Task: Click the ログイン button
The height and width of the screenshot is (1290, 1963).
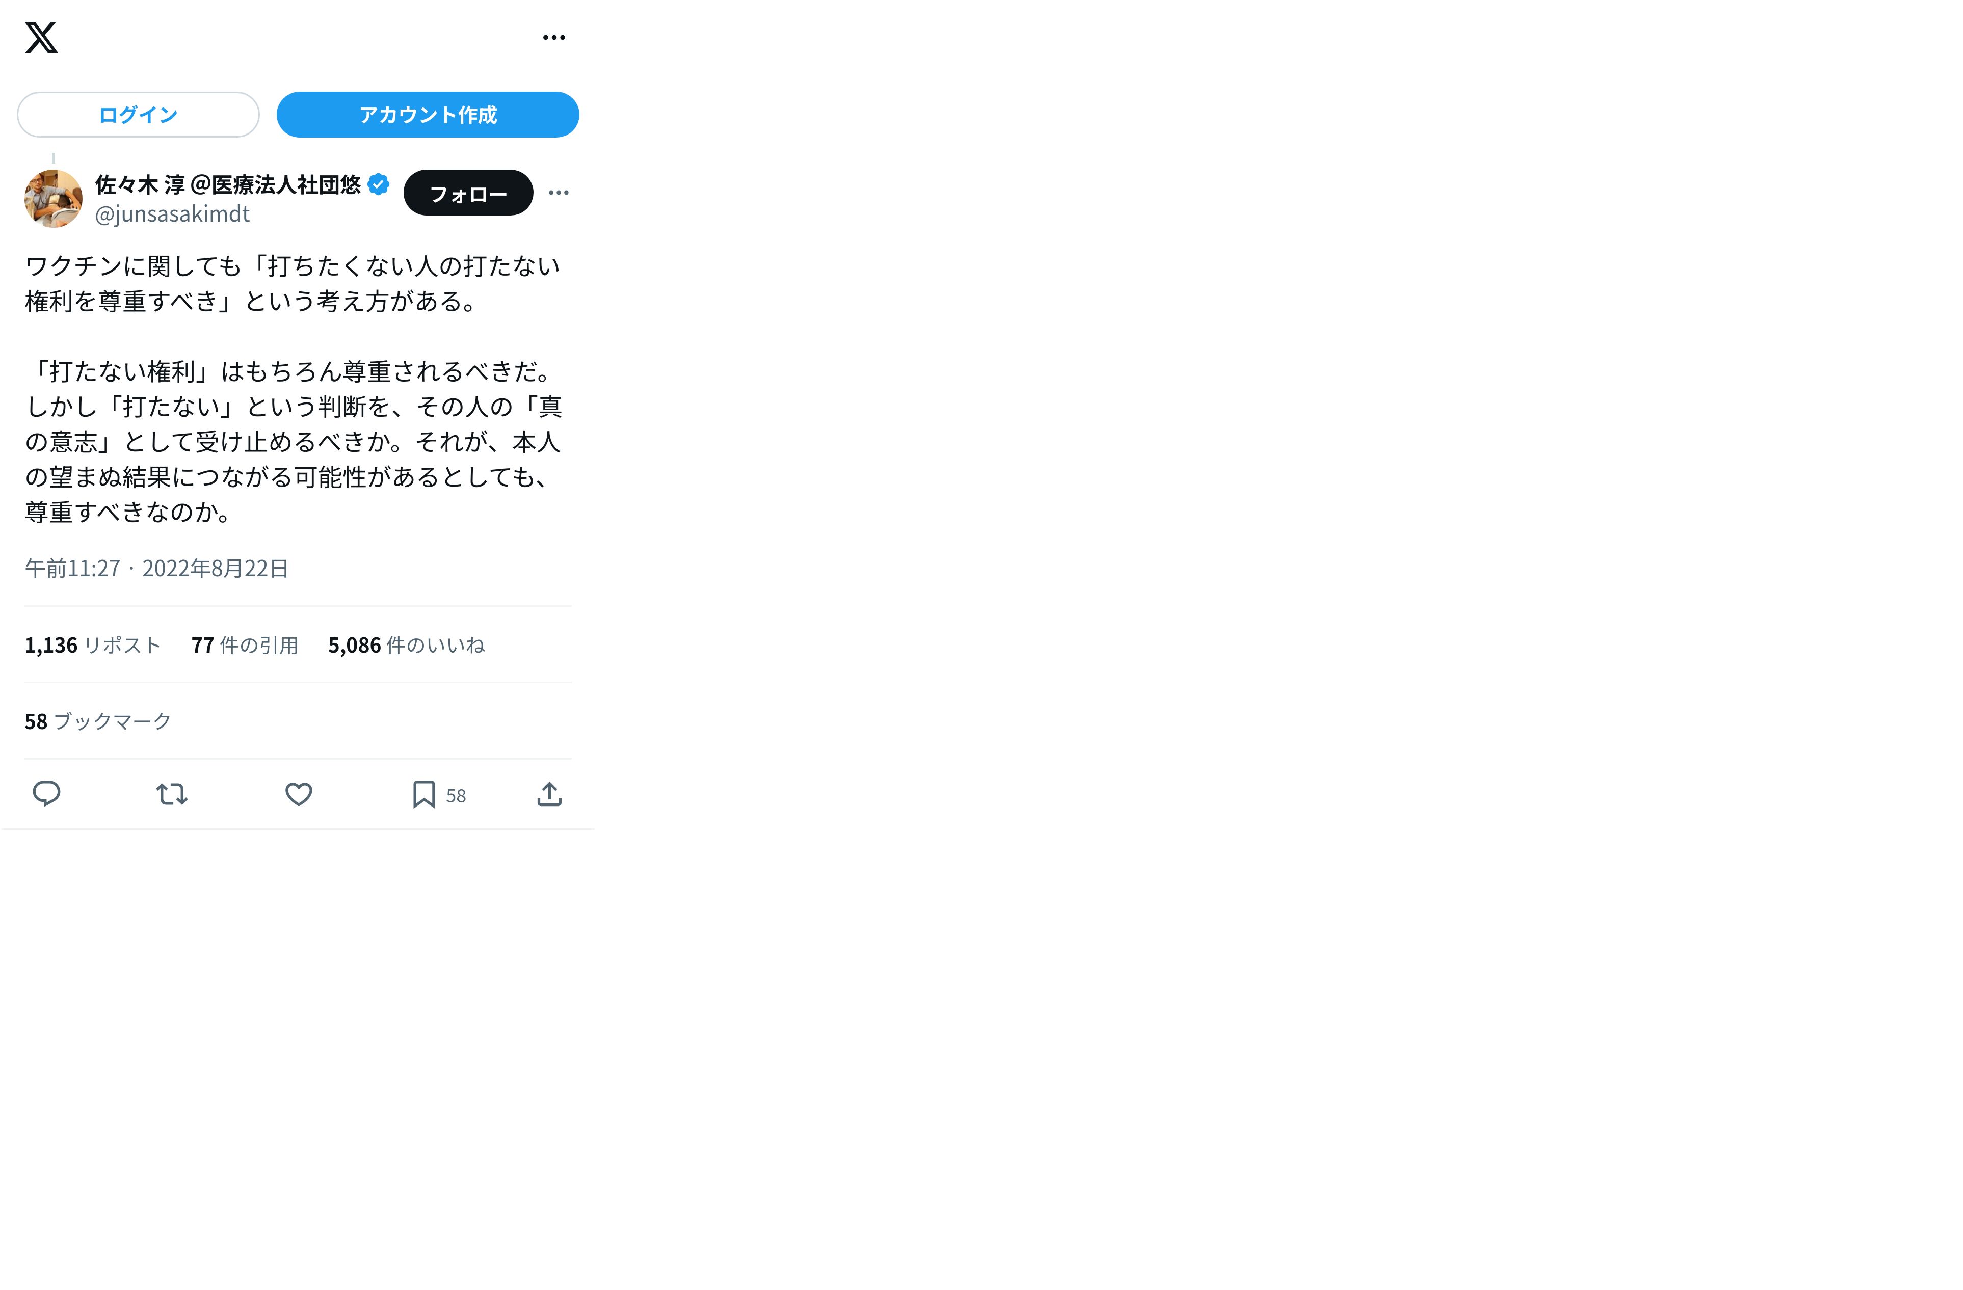Action: click(x=138, y=115)
